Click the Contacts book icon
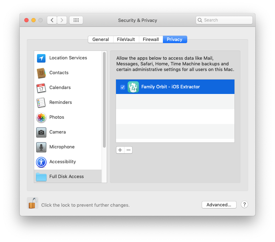 click(x=41, y=73)
